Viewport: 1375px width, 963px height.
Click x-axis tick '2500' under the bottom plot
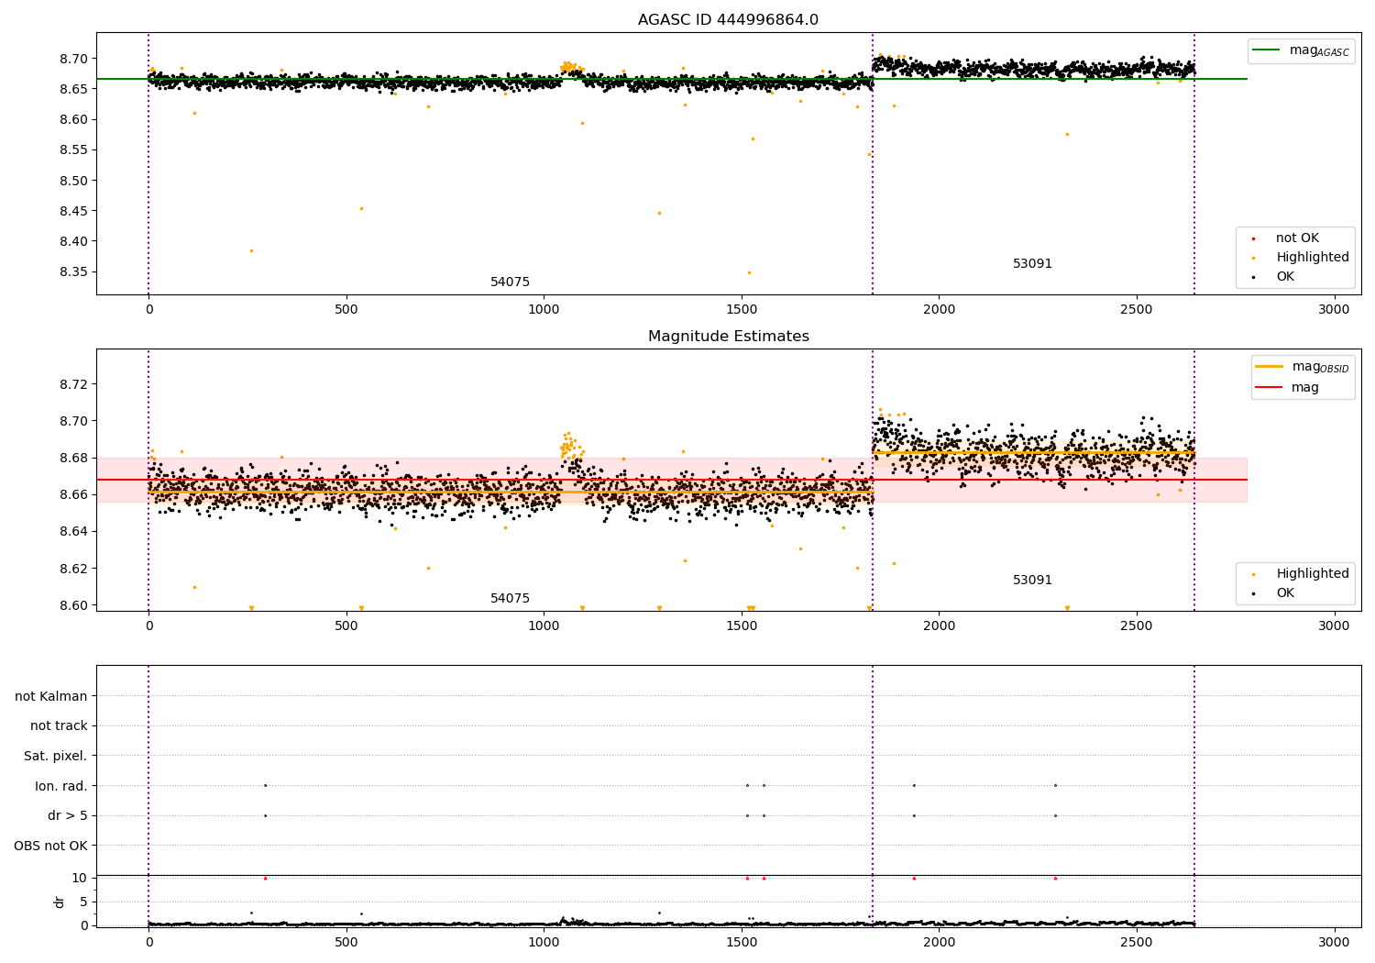(1137, 943)
